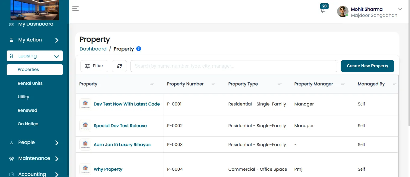Click the blue help icon beside Property
Screen dimensions: 410x177
tap(139, 49)
